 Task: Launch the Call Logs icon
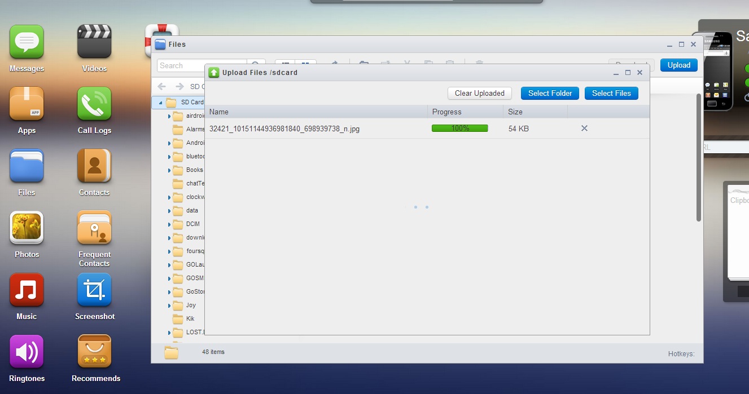tap(94, 104)
